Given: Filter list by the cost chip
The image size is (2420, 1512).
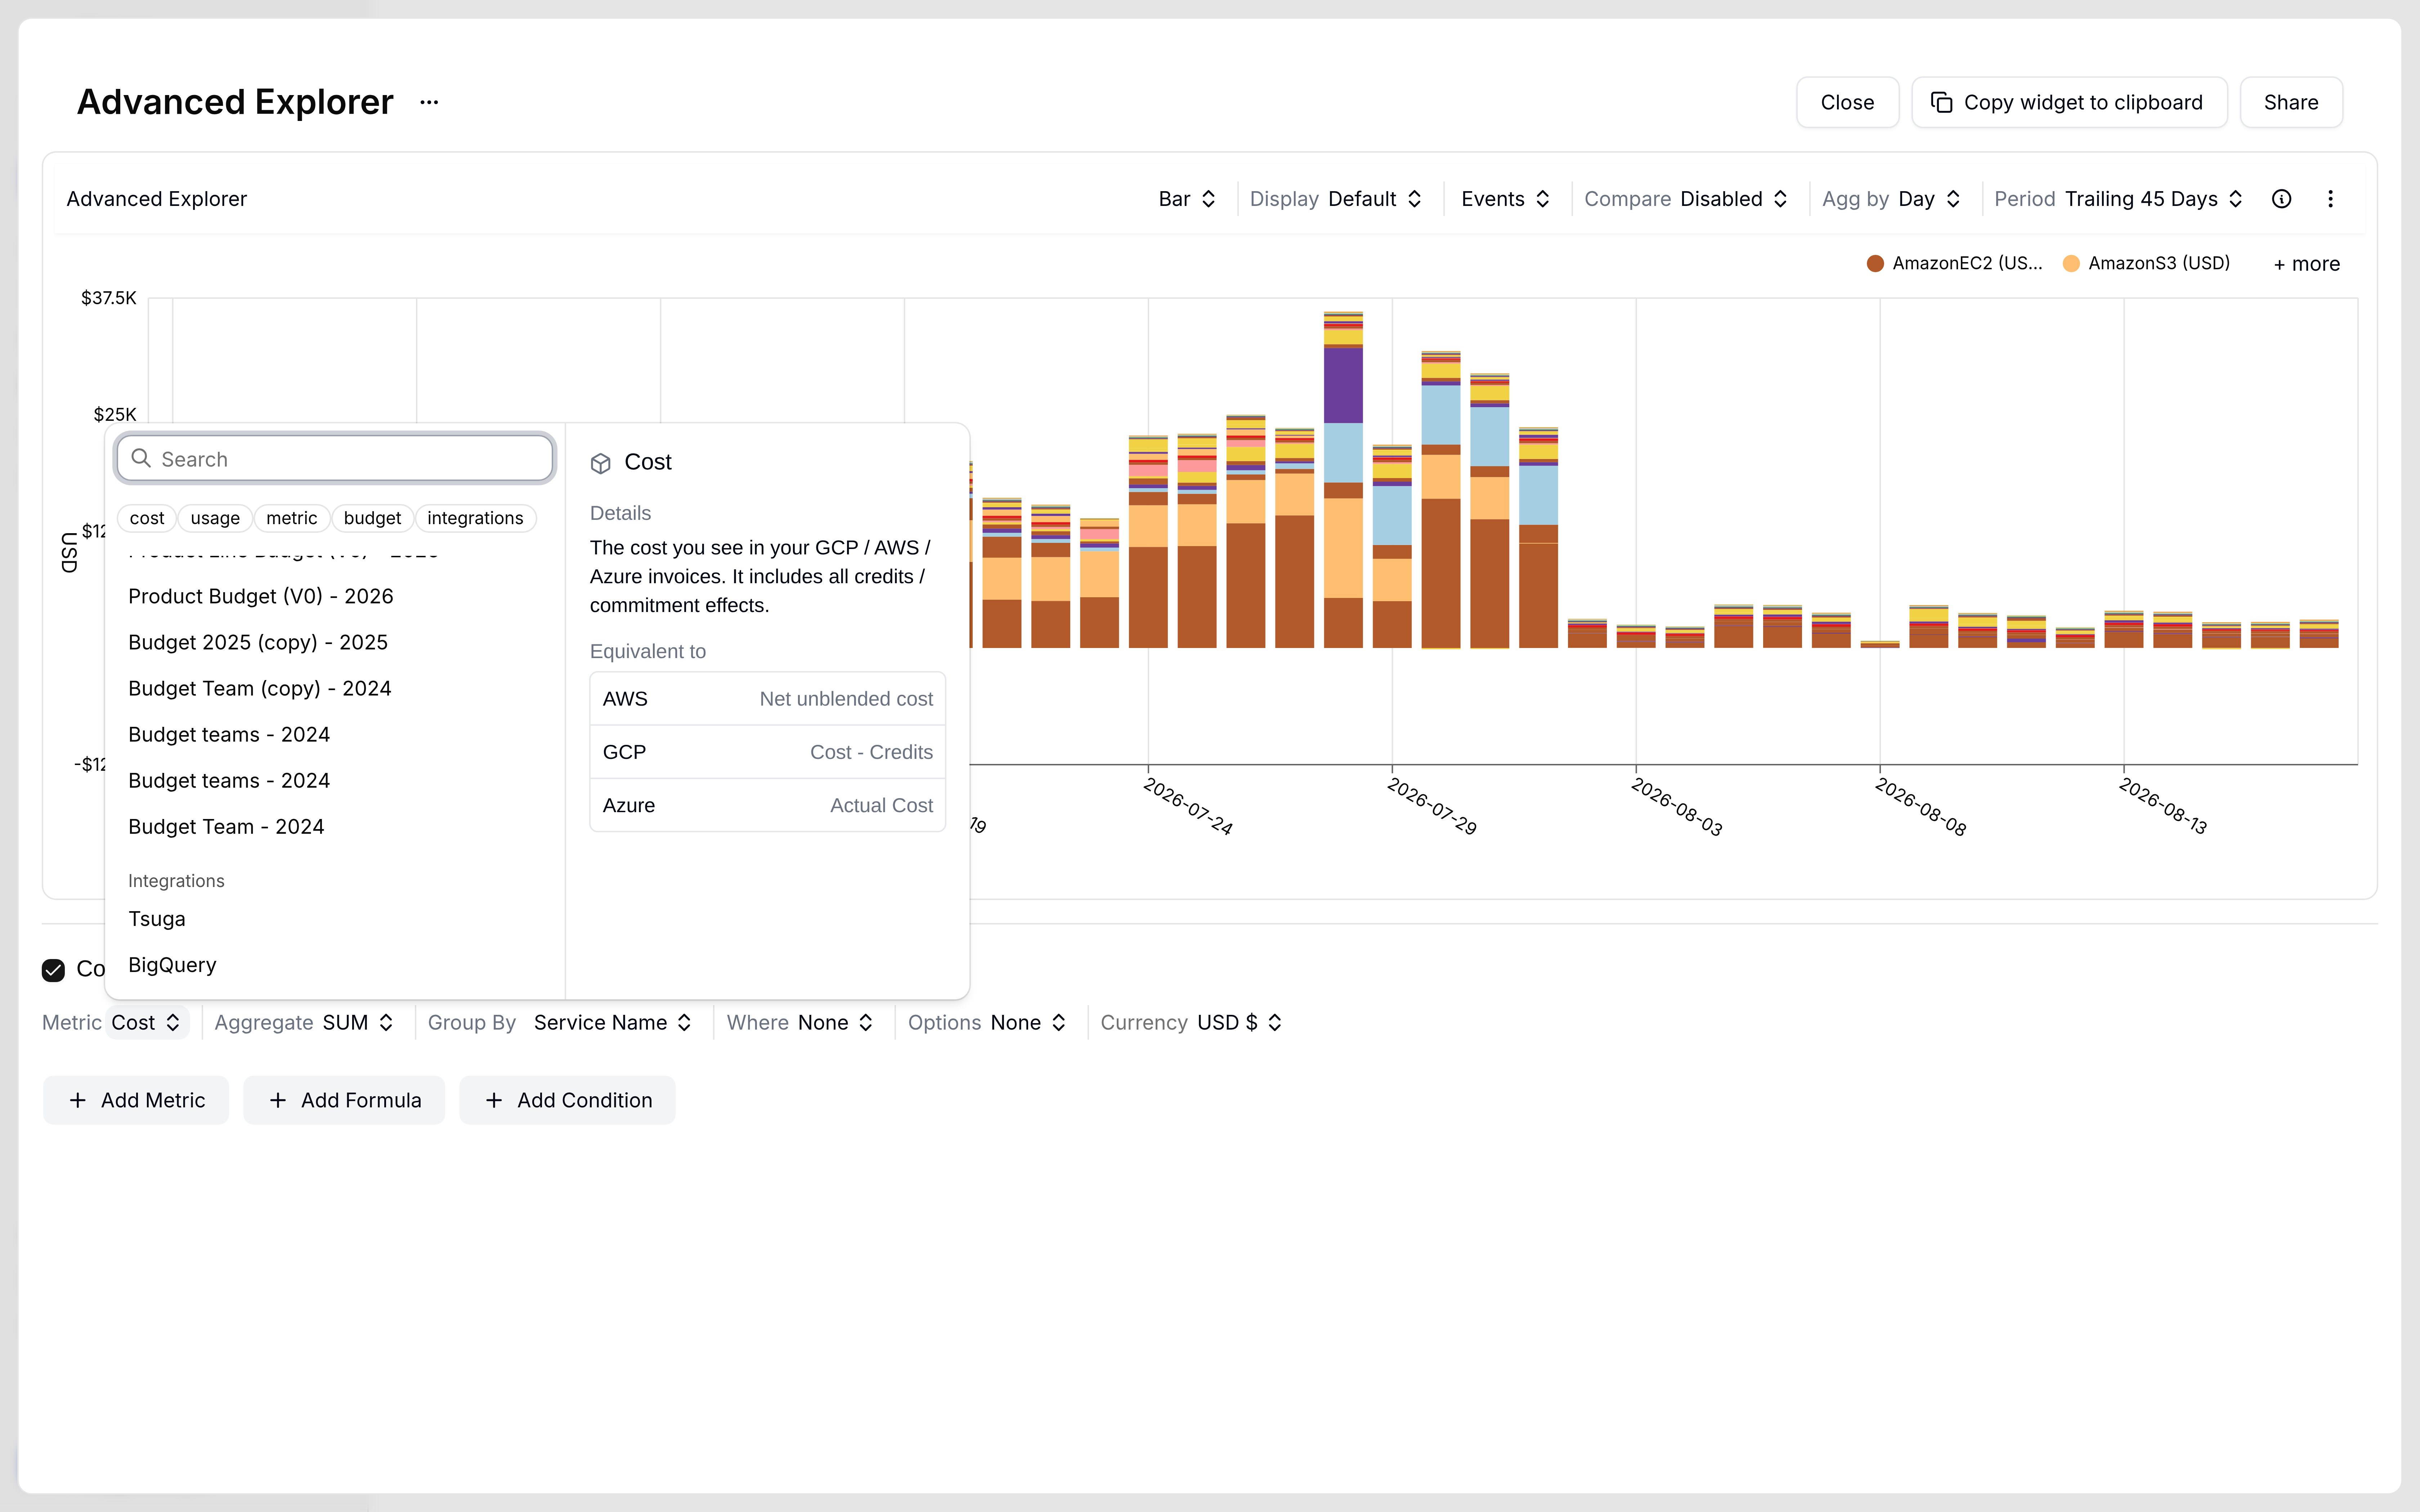Looking at the screenshot, I should (x=147, y=518).
